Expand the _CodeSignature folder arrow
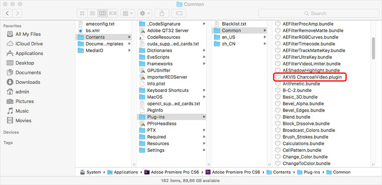 coord(204,24)
